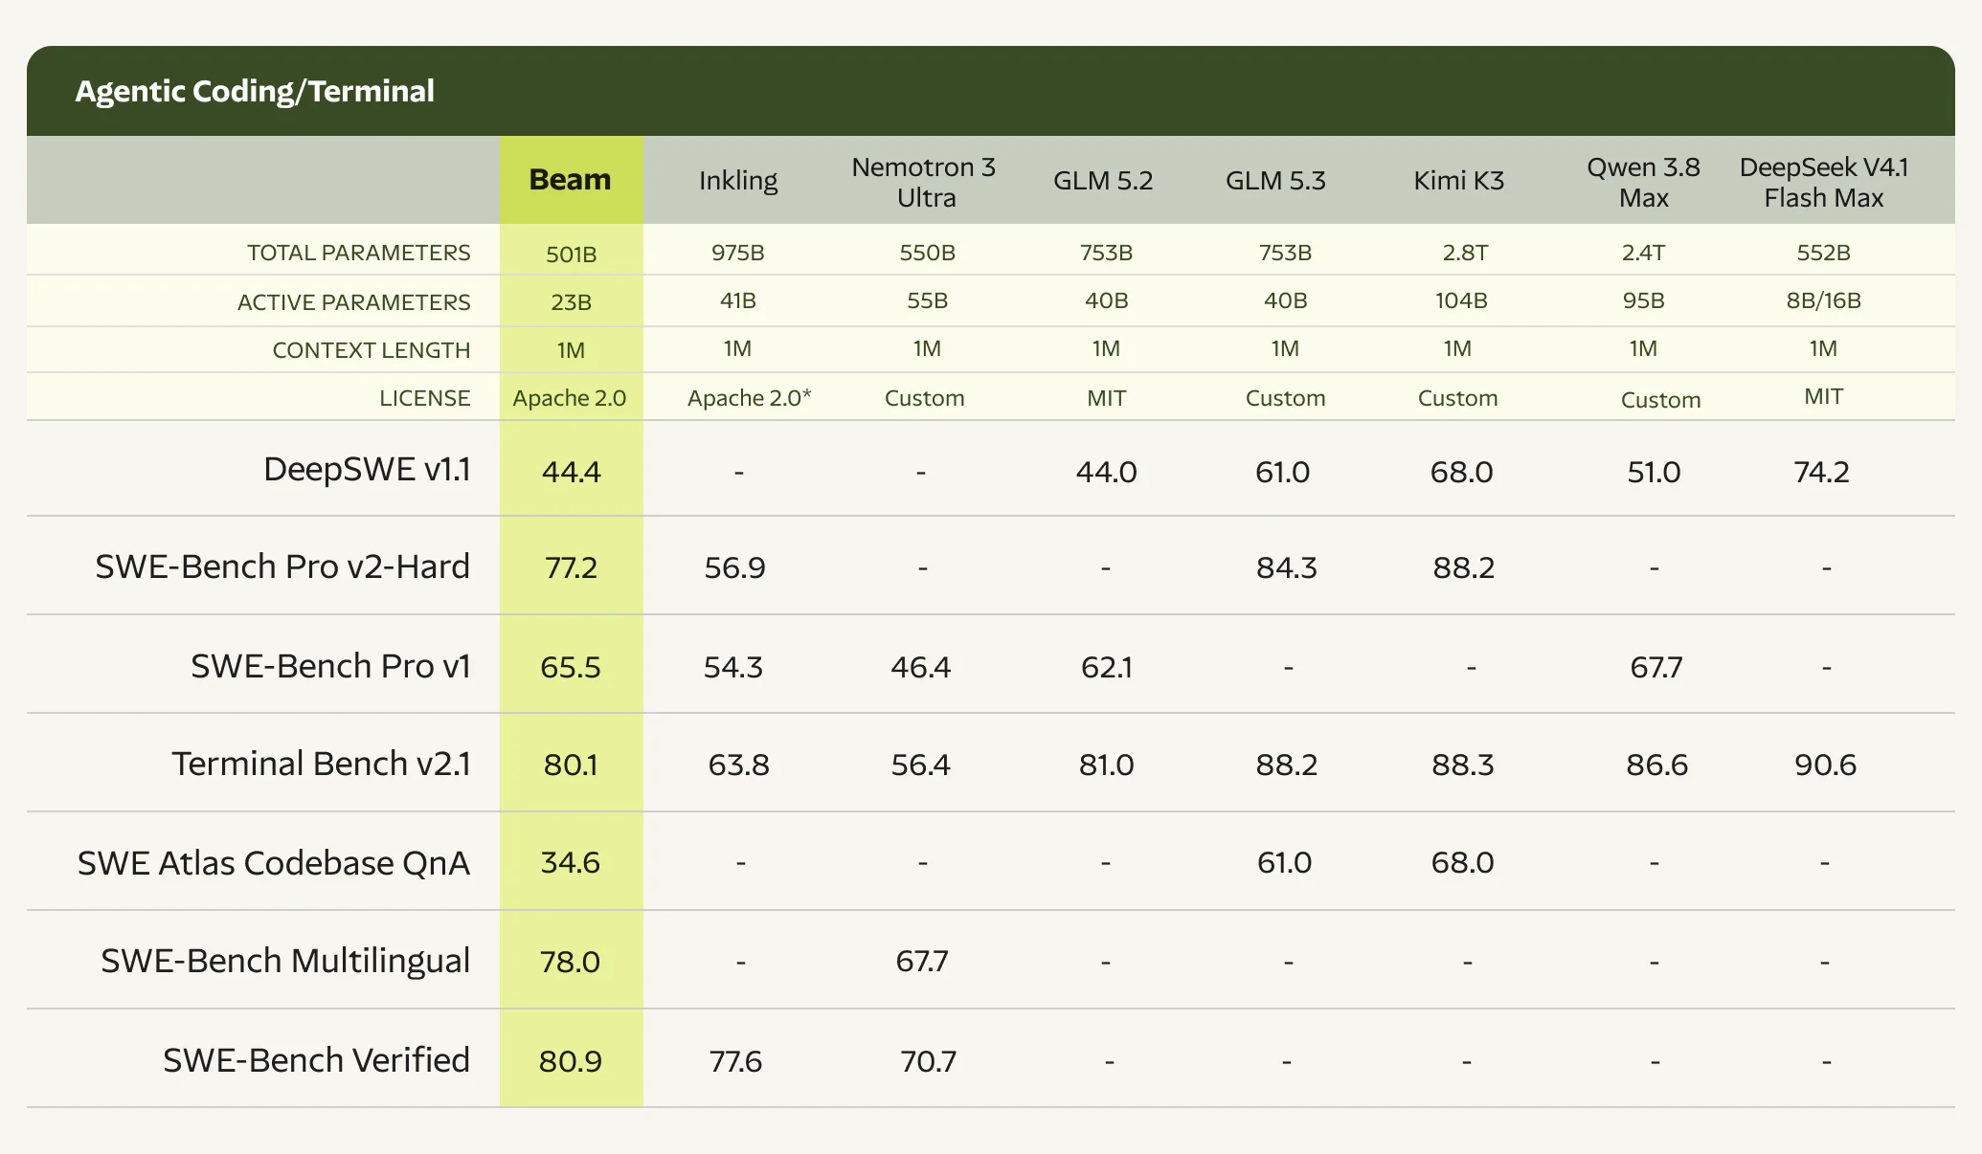Select Beam's SWE-Bench Verified score 80.9
Image resolution: width=1982 pixels, height=1154 pixels.
click(571, 1061)
